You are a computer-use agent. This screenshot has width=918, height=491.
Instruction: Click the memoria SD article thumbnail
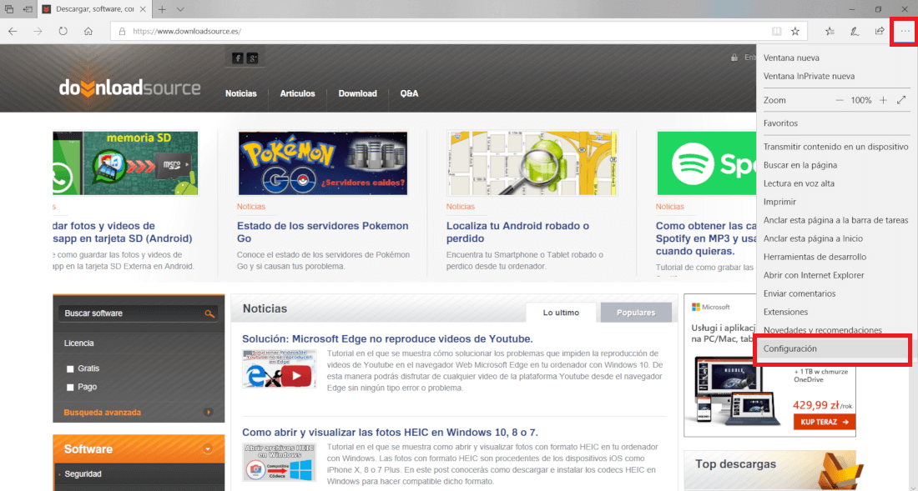click(125, 163)
